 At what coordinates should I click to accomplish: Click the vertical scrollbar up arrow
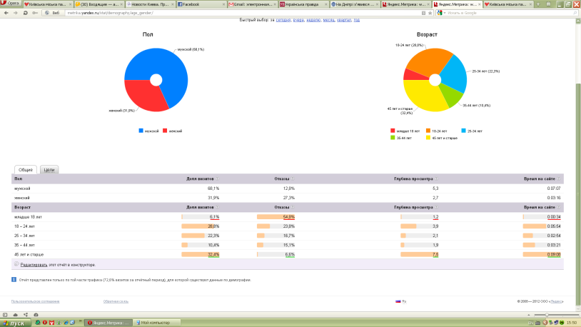click(578, 21)
